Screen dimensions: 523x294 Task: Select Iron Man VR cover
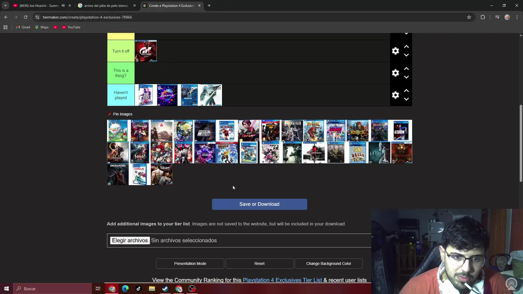[x=227, y=131]
